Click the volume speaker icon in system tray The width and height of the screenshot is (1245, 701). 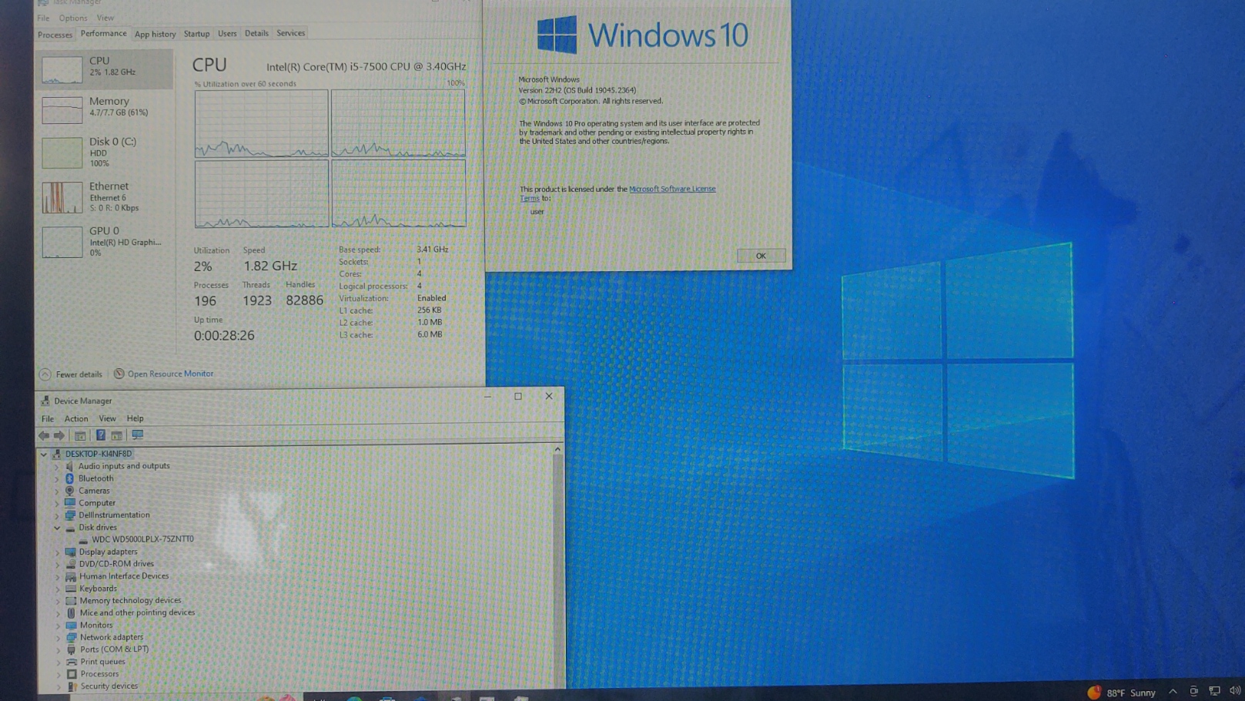click(x=1234, y=691)
